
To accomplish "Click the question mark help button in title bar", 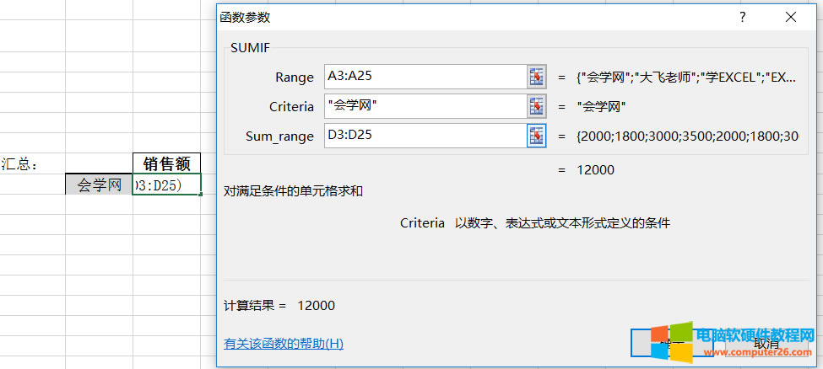I will click(x=742, y=17).
